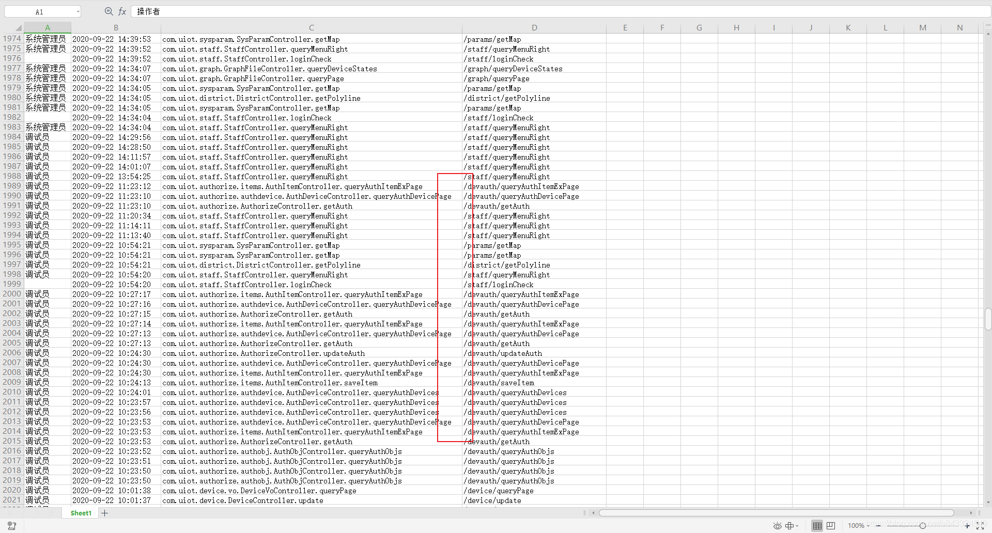
Task: Click the magnifier icon beside fx
Action: click(x=109, y=11)
